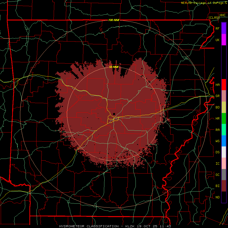Click the 'BD' legend label
Screen dimensions: 228x228
tap(217, 107)
